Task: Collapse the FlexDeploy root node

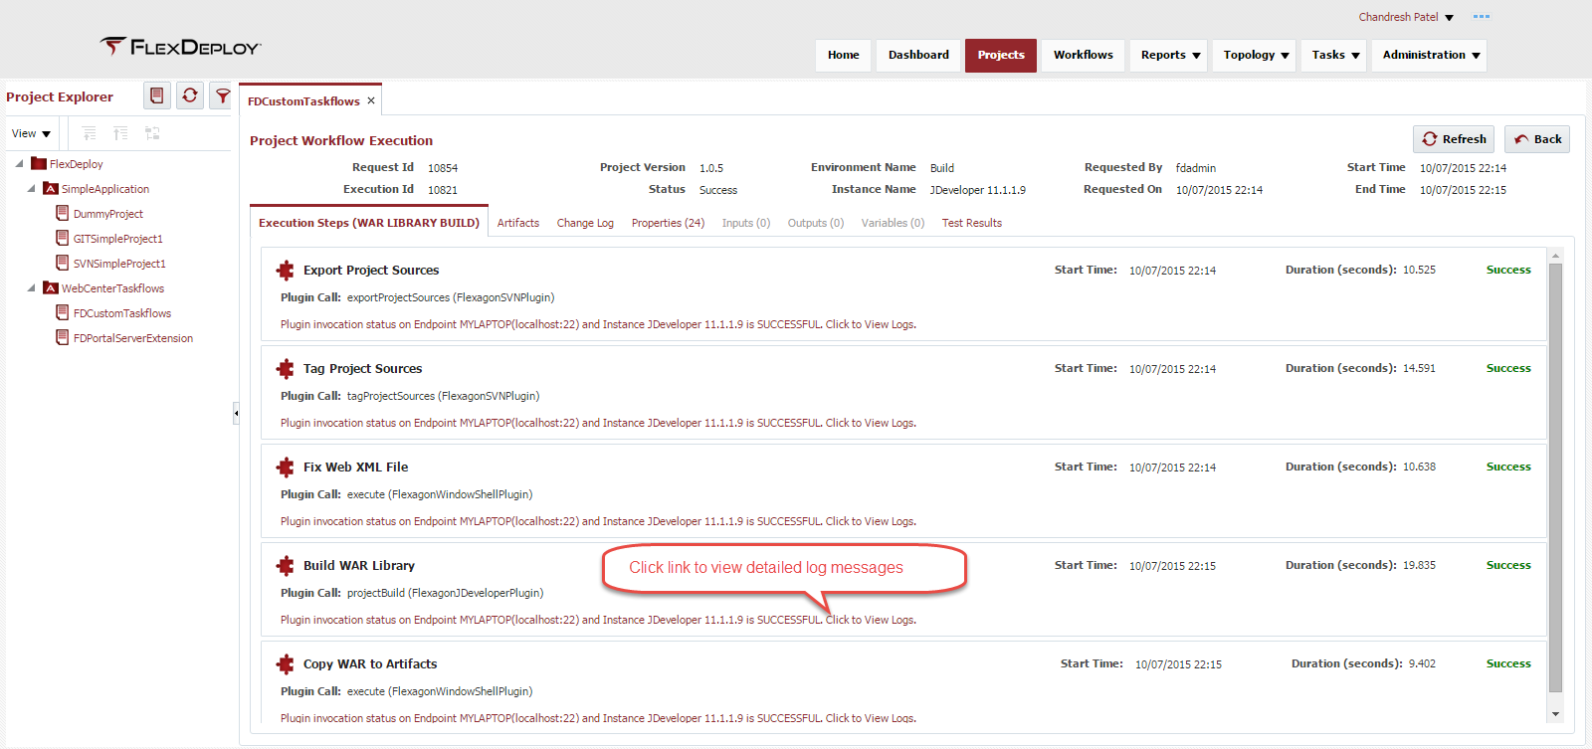Action: point(20,163)
